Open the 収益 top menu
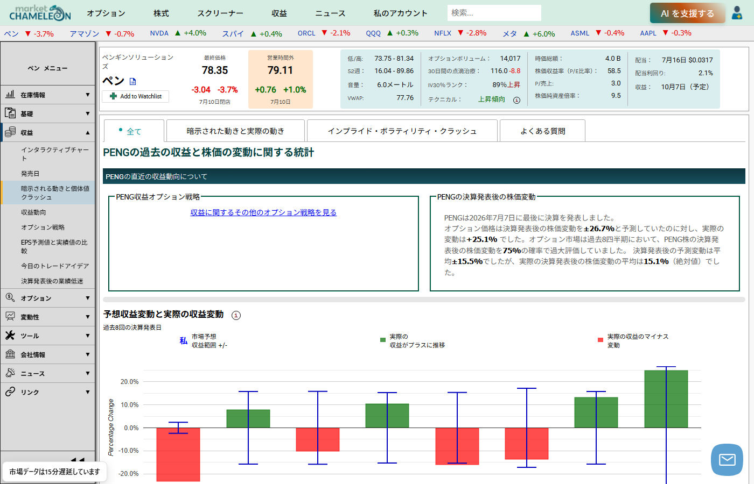This screenshot has height=484, width=754. click(280, 13)
